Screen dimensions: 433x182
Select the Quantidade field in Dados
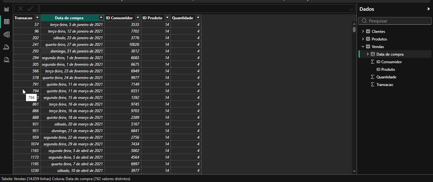(x=386, y=77)
